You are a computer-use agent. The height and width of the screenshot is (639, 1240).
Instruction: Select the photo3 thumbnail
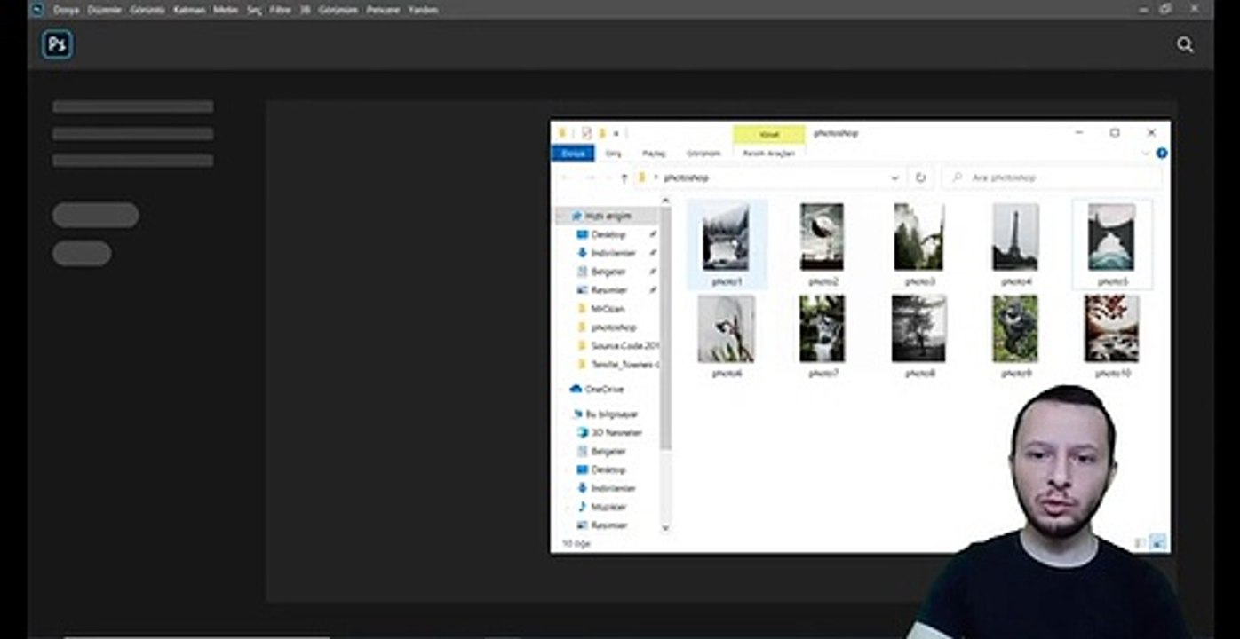coord(919,237)
